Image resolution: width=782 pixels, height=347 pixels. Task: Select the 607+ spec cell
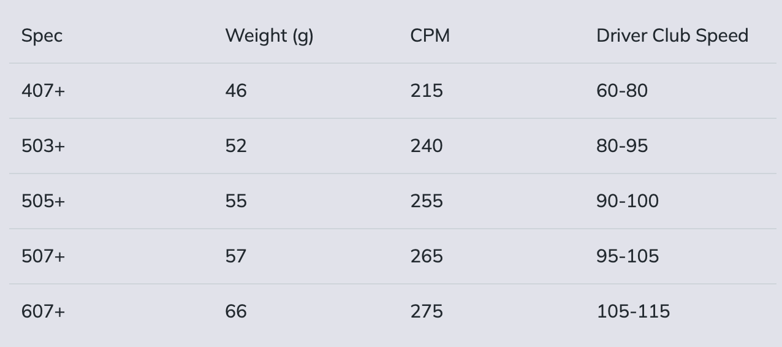[43, 311]
